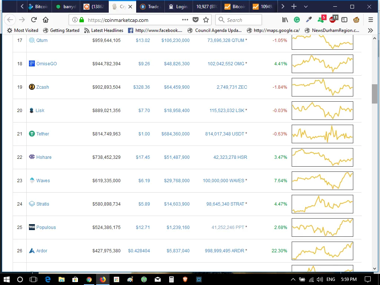Click the OmiseGO coin logo icon
The width and height of the screenshot is (380, 285).
click(x=32, y=63)
